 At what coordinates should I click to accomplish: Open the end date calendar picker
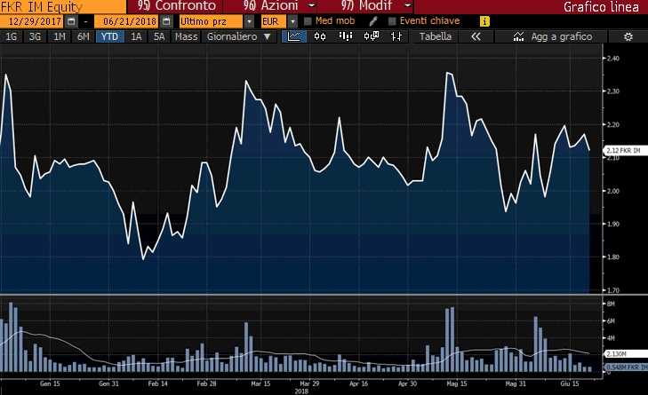tap(166, 21)
